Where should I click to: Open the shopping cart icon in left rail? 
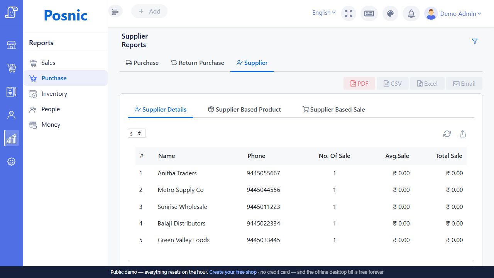pyautogui.click(x=12, y=68)
